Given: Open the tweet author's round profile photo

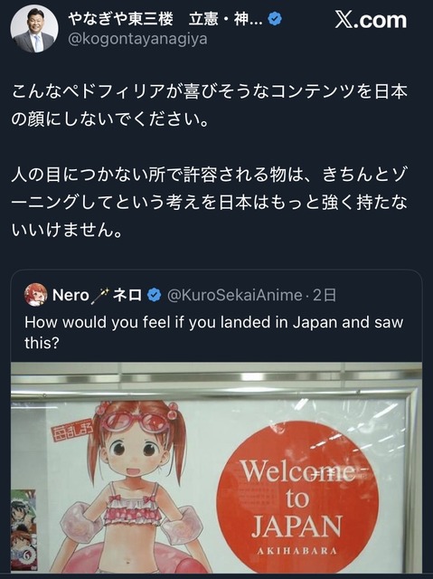Looking at the screenshot, I should tap(33, 28).
